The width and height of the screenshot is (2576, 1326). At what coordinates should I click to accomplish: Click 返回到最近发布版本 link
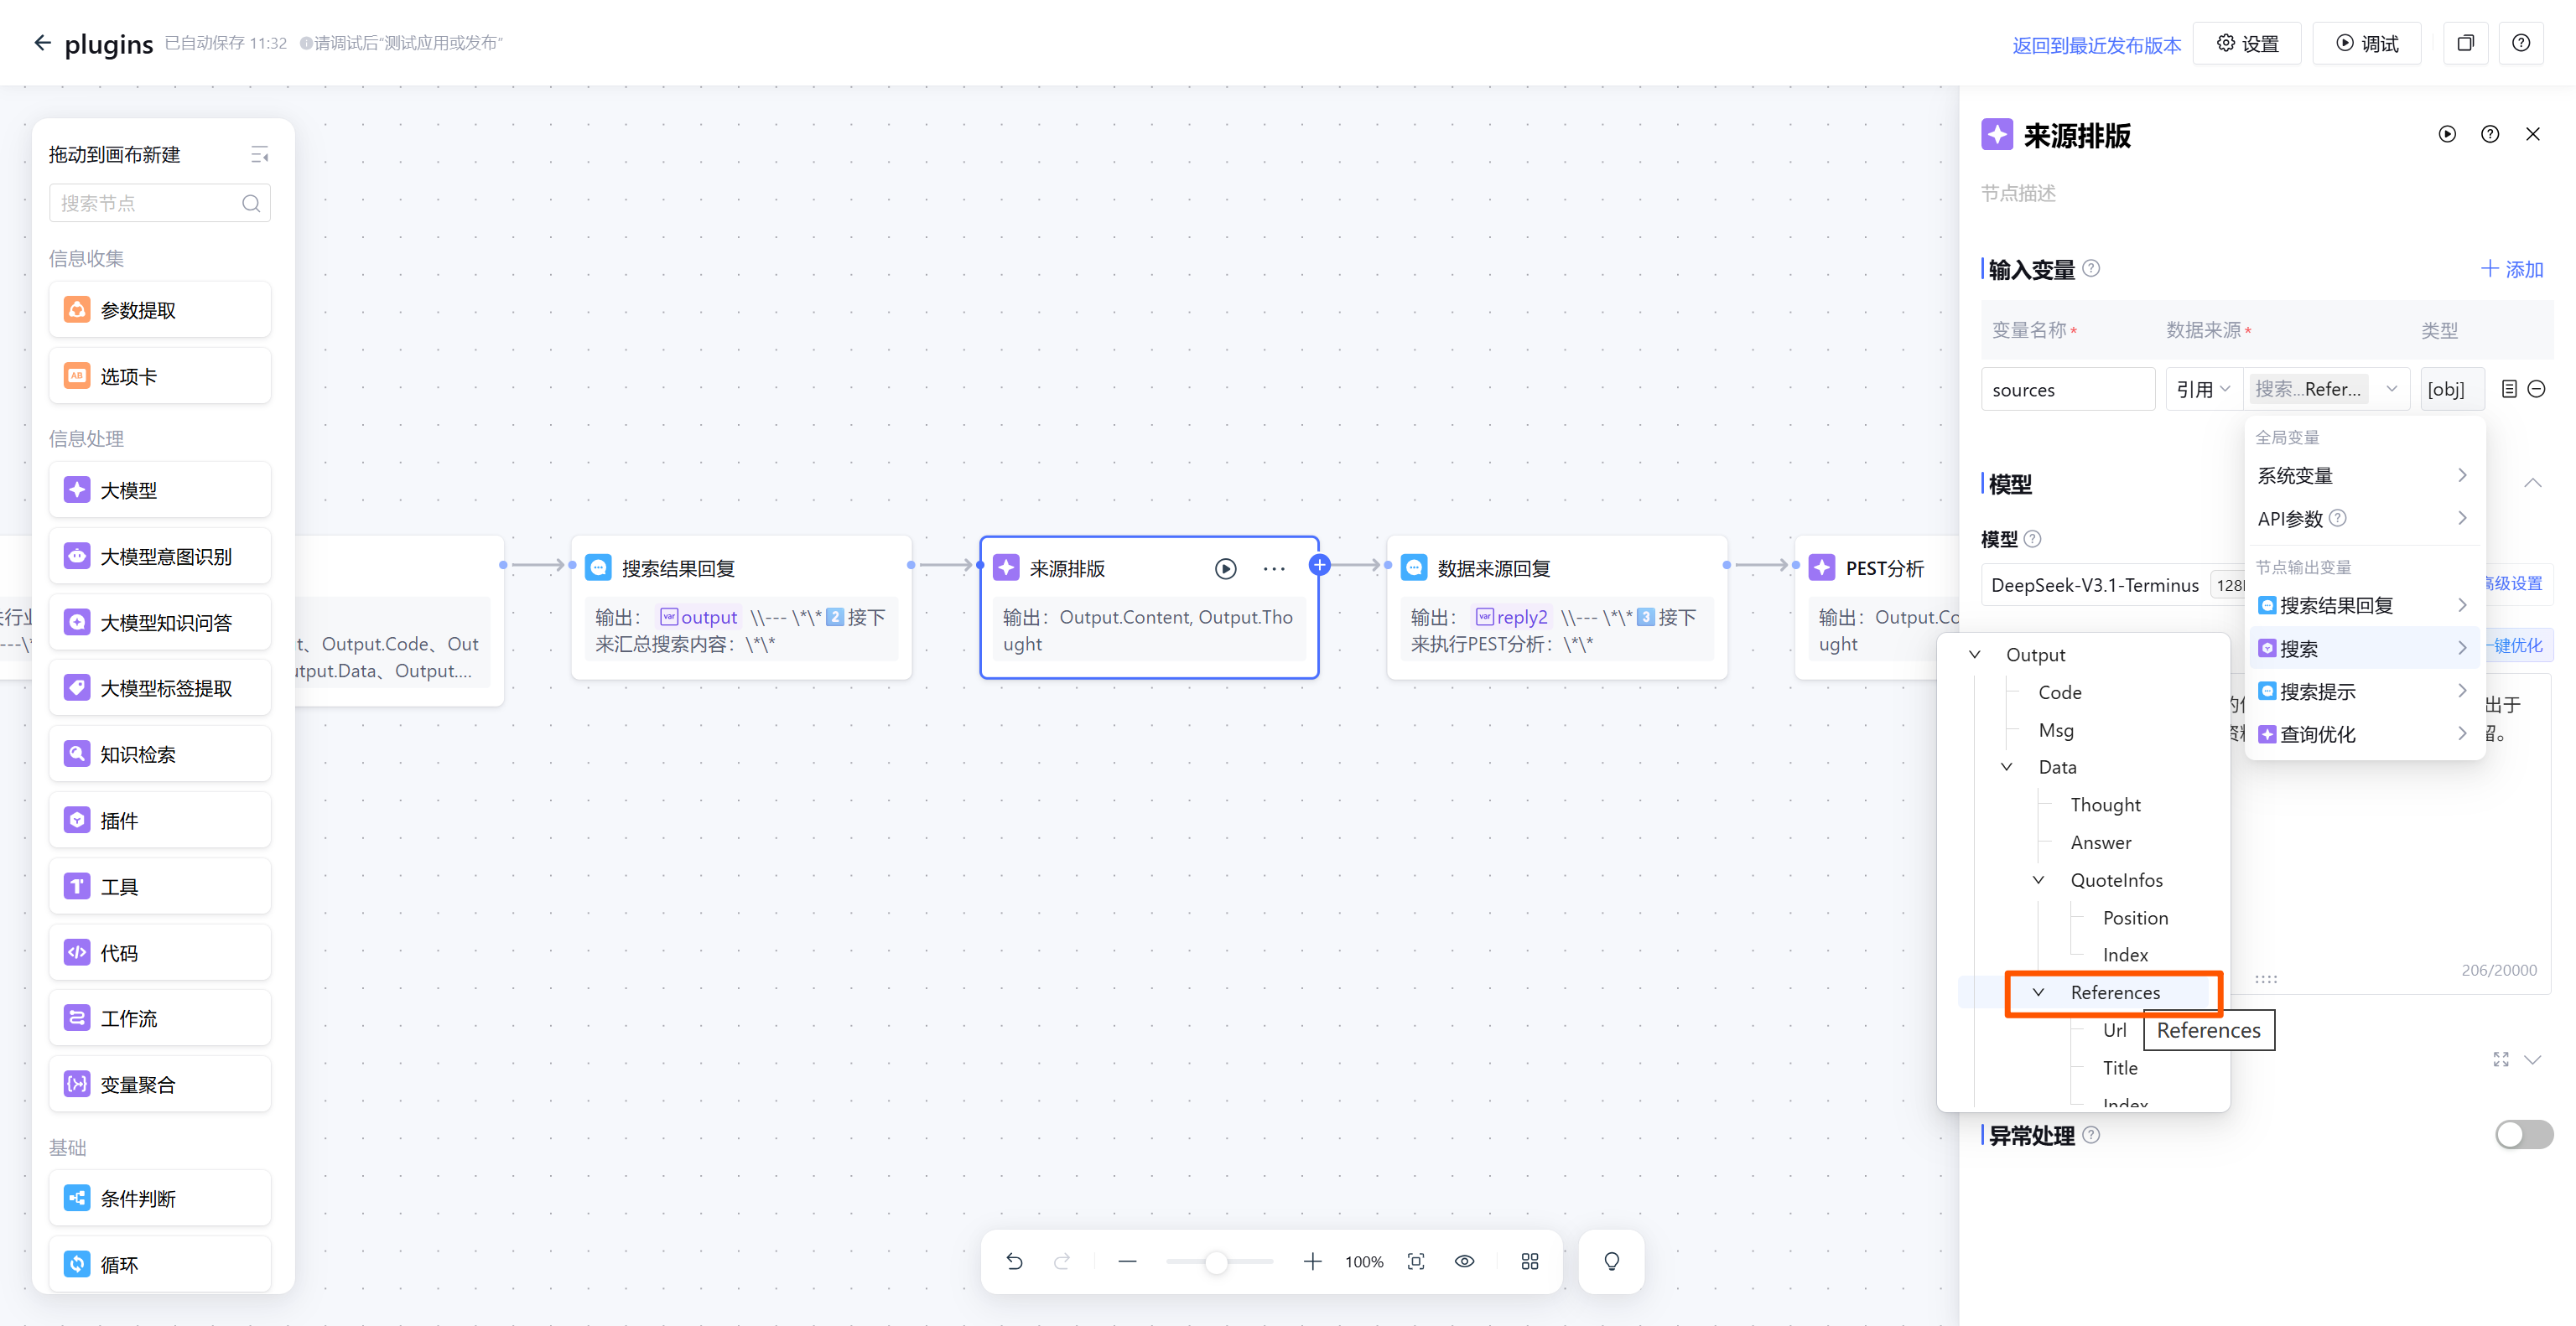(2096, 45)
